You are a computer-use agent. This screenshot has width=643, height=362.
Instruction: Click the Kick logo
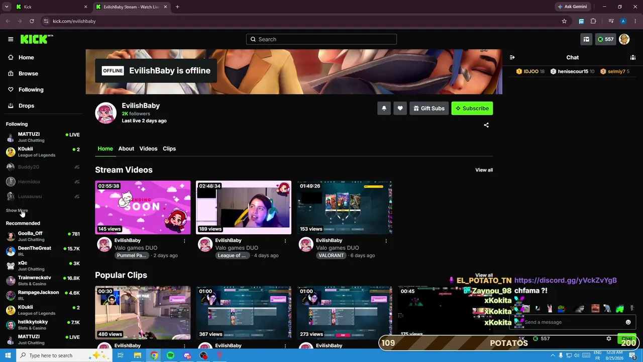click(37, 39)
